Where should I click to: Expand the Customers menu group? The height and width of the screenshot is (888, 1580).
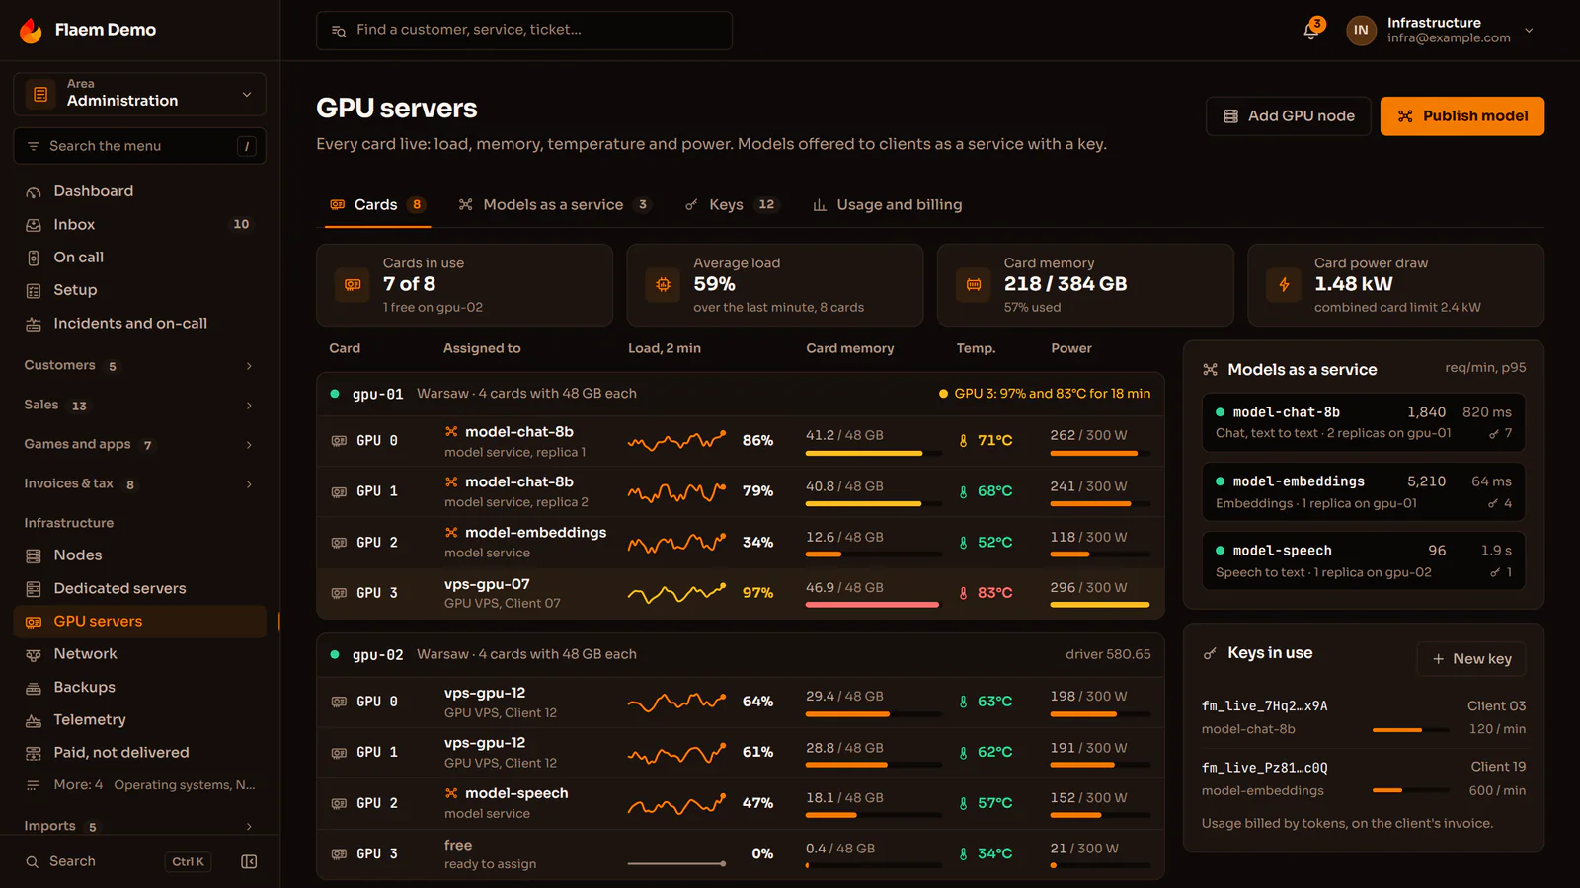tap(138, 366)
